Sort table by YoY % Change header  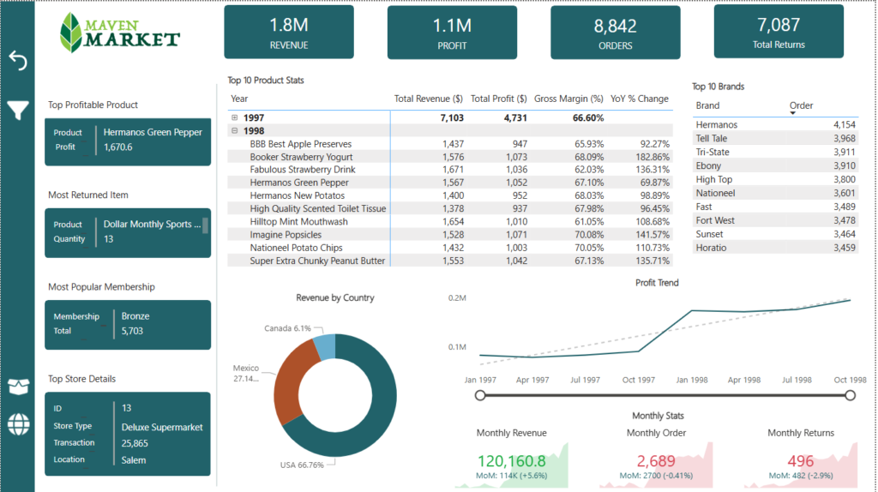tap(640, 99)
